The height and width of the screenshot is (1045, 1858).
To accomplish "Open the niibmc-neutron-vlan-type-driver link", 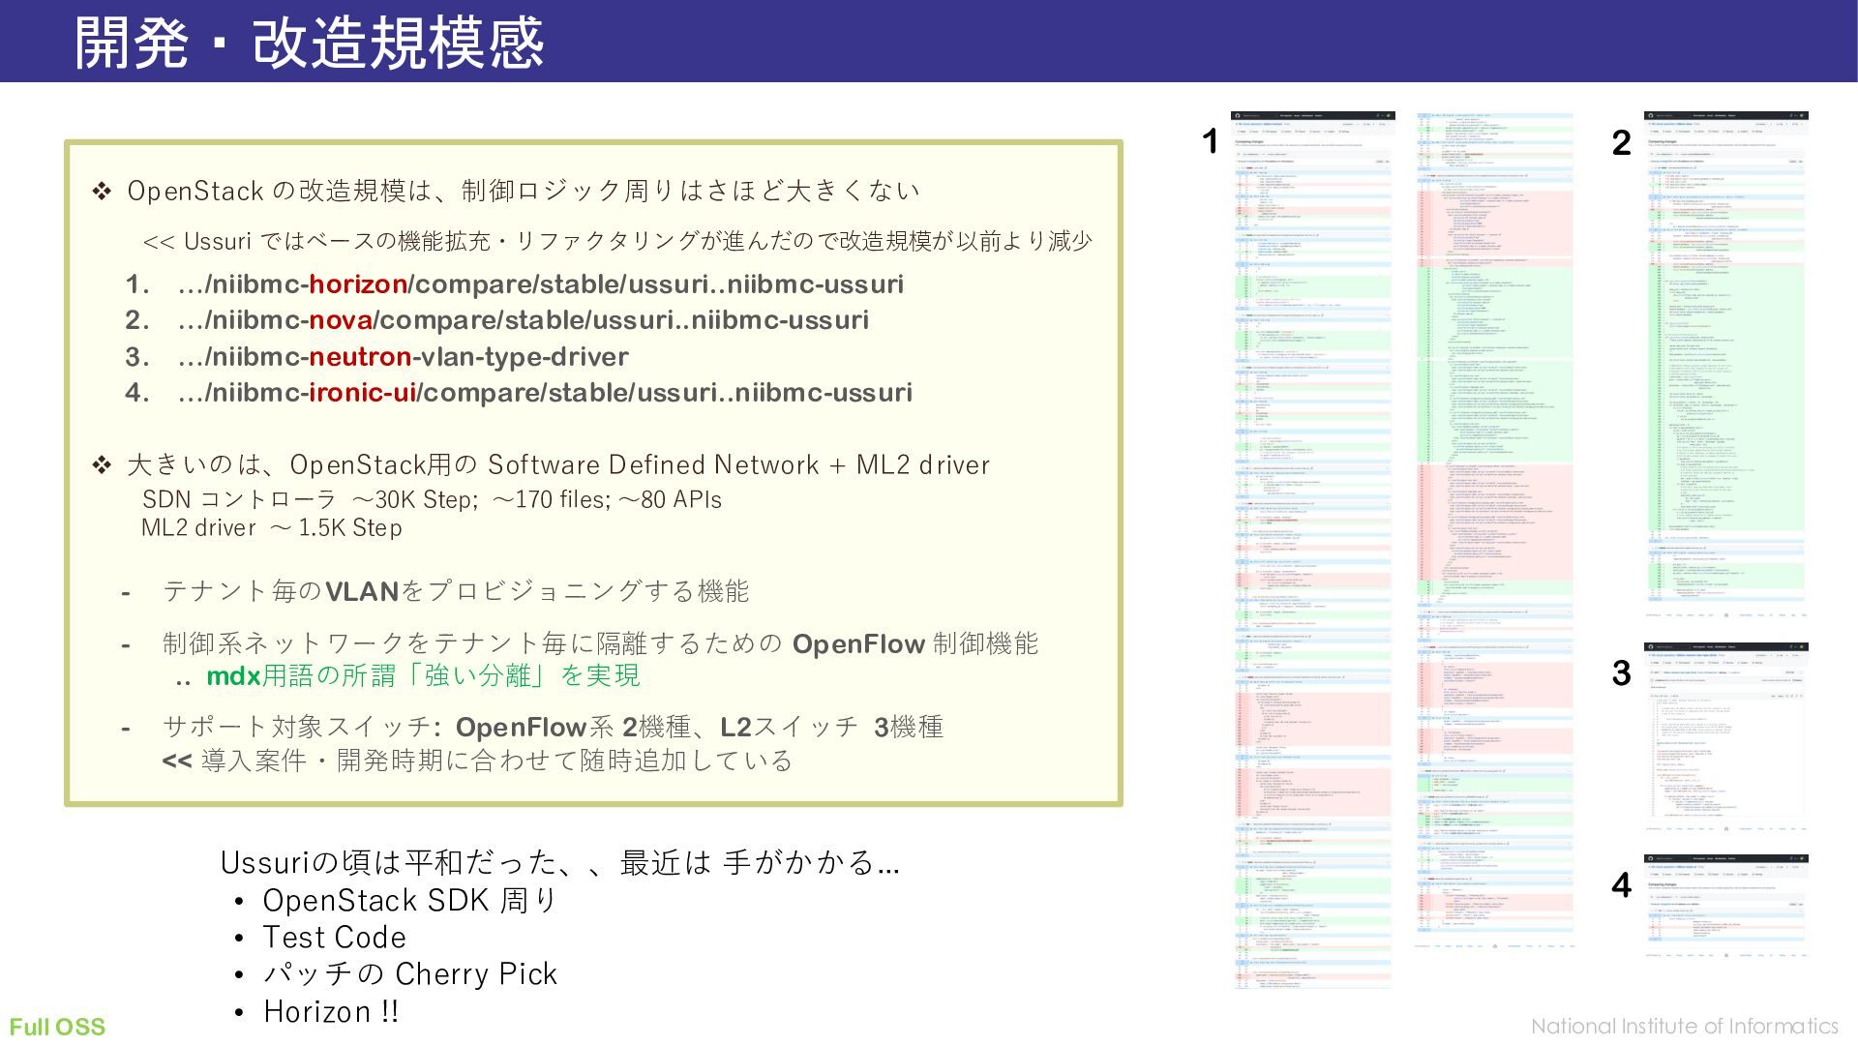I will 403,357.
